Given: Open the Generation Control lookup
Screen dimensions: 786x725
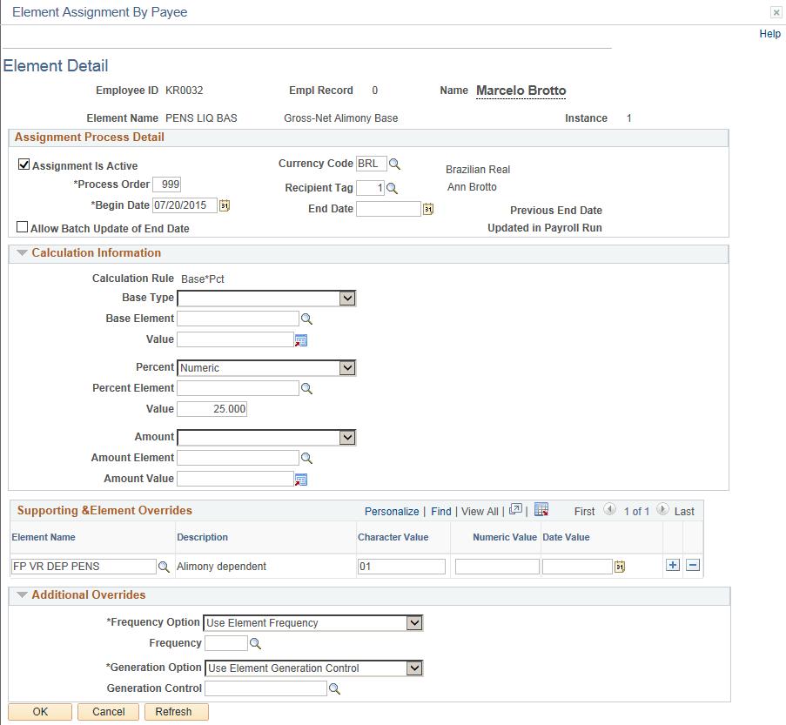Looking at the screenshot, I should 333,688.
